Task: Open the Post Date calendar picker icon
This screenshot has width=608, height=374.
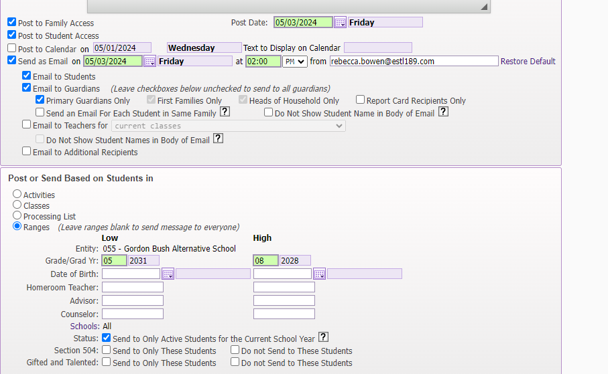Action: 340,22
